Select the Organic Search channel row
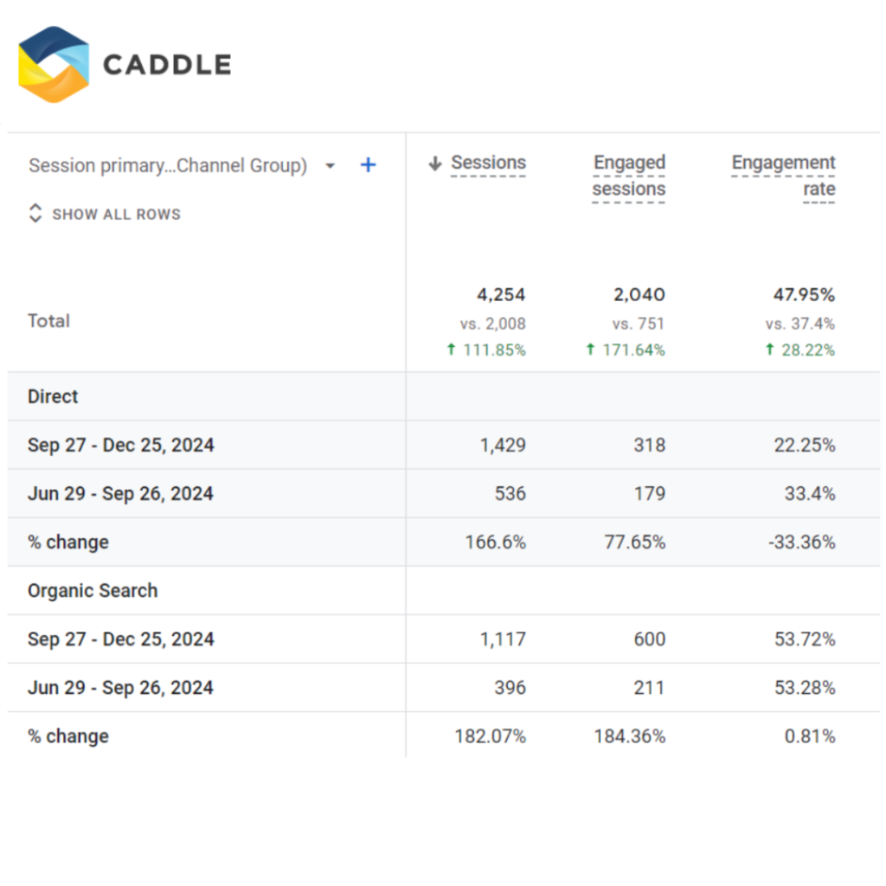 coord(93,591)
